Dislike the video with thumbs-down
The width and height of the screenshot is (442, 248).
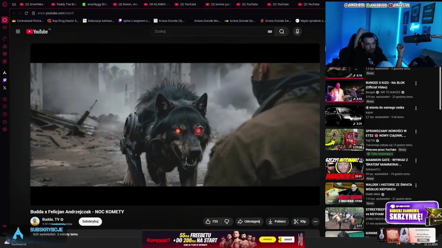[227, 221]
